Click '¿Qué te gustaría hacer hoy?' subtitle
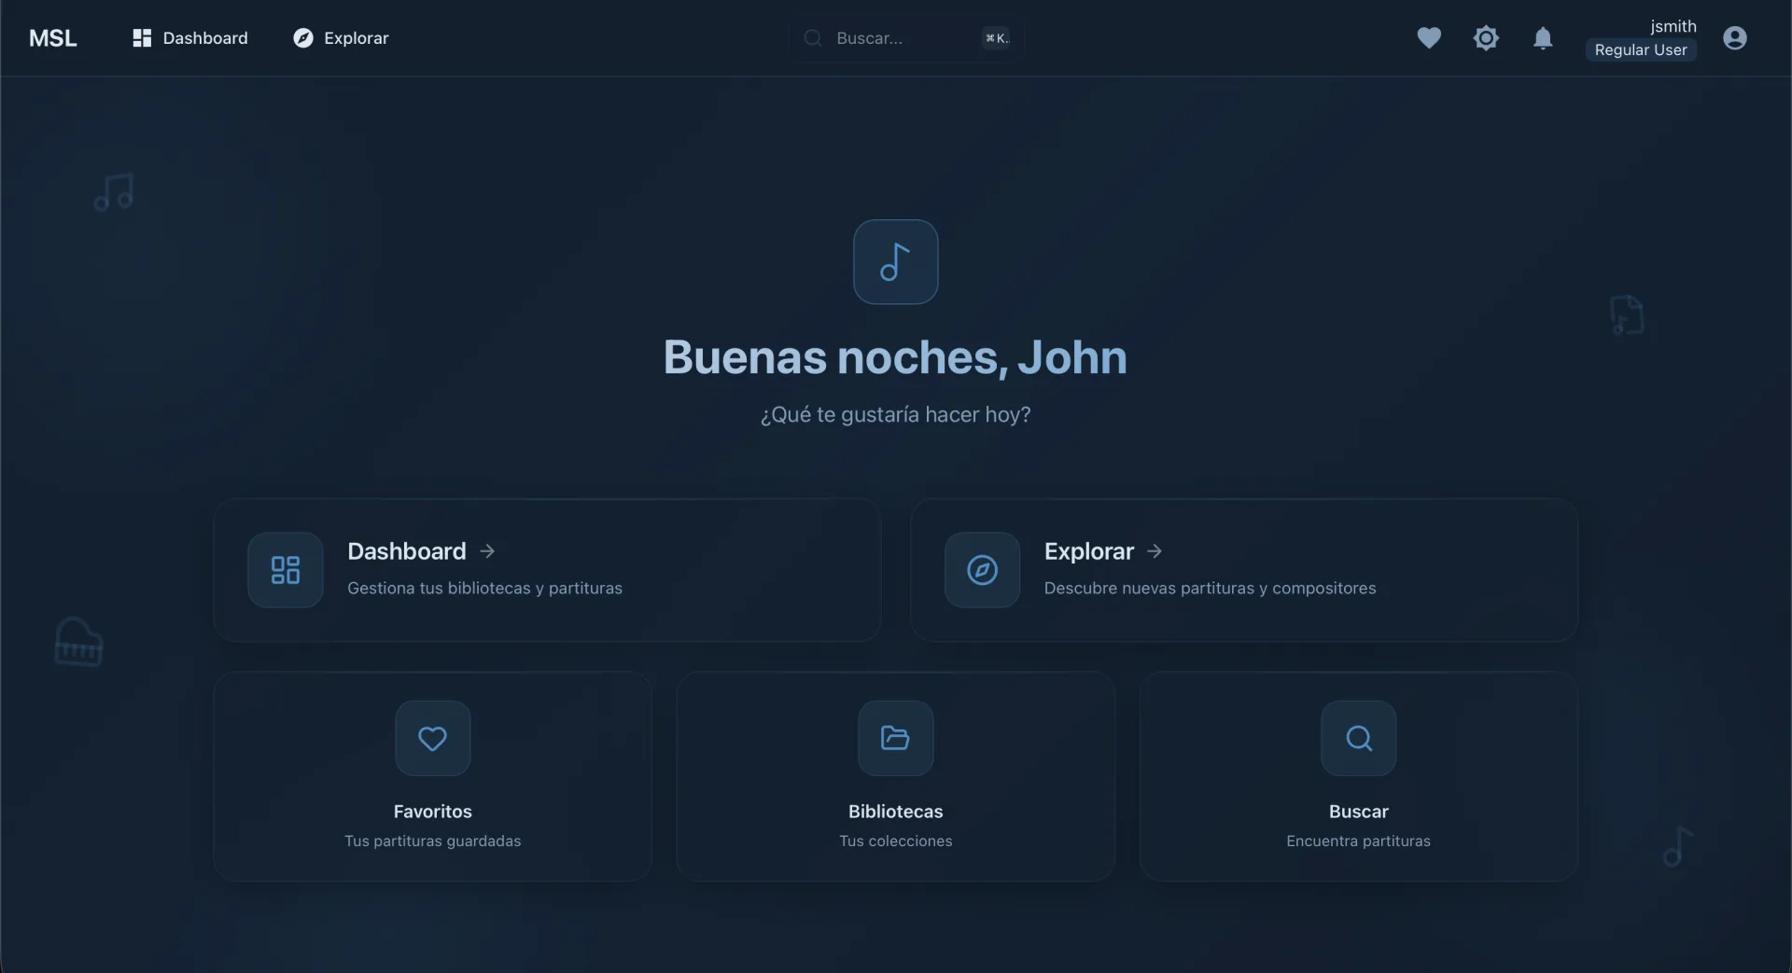The width and height of the screenshot is (1792, 973). click(x=896, y=415)
